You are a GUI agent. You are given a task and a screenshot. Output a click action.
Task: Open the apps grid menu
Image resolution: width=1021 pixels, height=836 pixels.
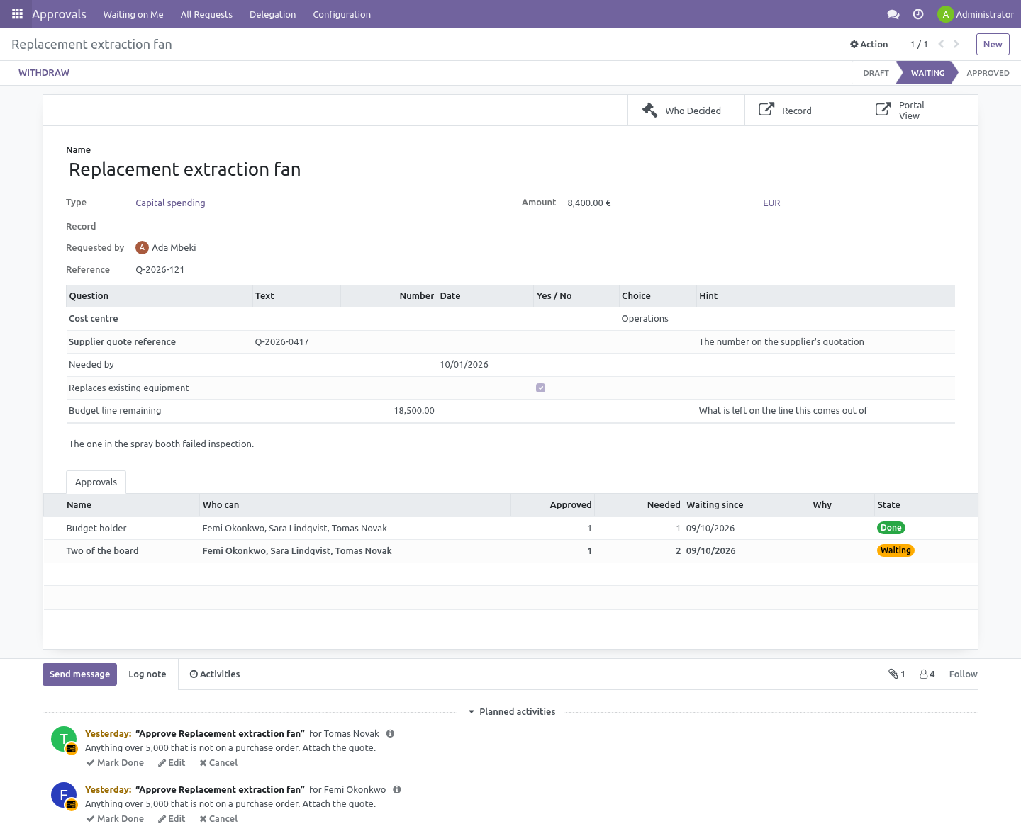tap(18, 14)
